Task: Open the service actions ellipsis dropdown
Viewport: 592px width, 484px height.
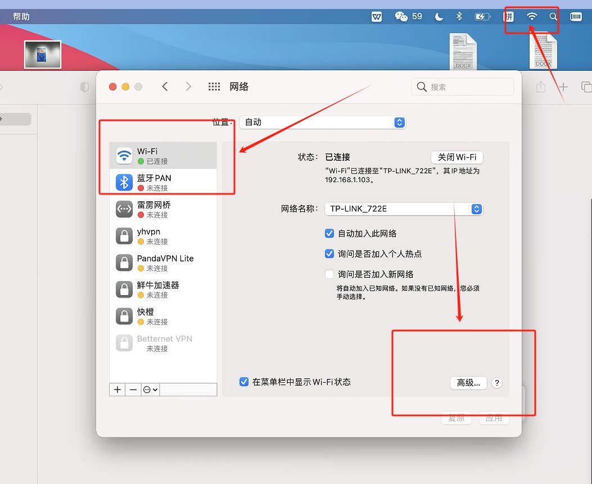Action: pos(150,390)
